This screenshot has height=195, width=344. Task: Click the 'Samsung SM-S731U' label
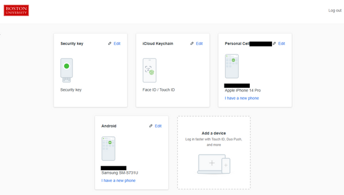[x=120, y=173]
